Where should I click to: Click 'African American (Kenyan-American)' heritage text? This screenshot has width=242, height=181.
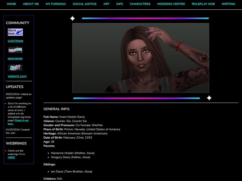pyautogui.click(x=82, y=134)
